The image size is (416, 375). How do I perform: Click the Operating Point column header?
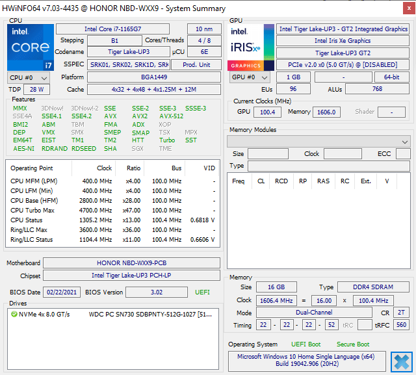tap(32, 168)
